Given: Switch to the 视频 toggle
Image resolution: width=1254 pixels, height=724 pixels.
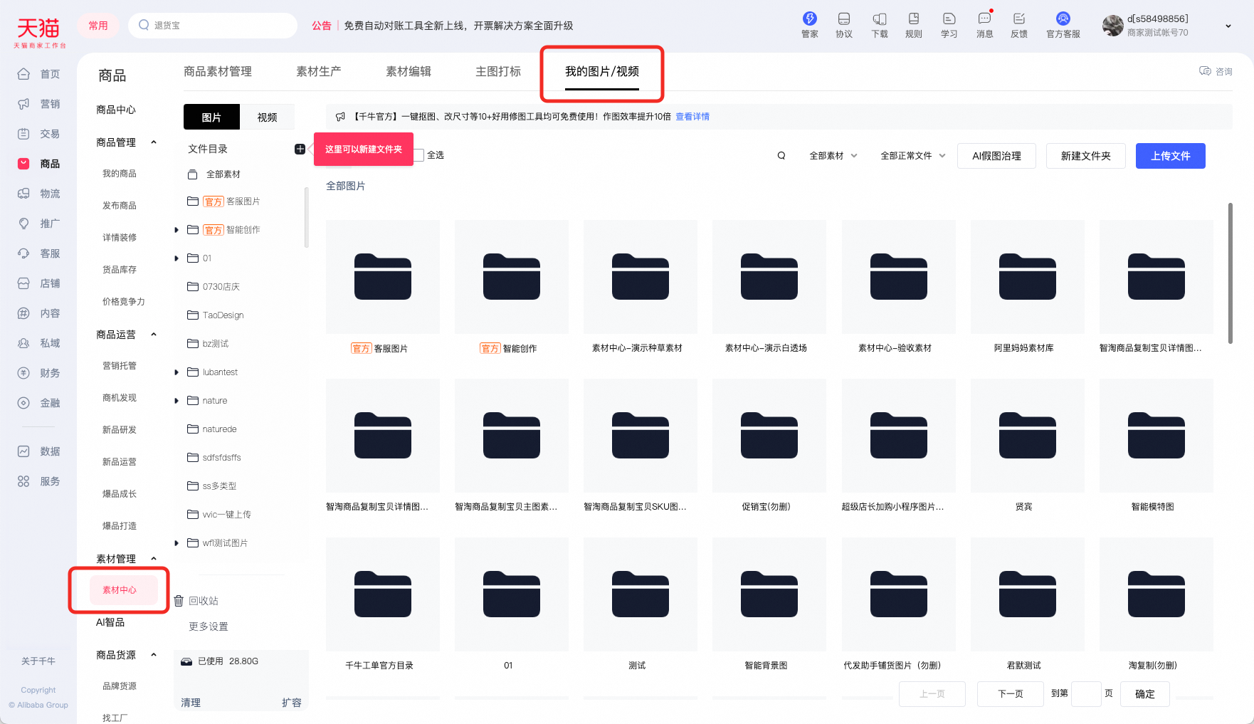Looking at the screenshot, I should [267, 117].
